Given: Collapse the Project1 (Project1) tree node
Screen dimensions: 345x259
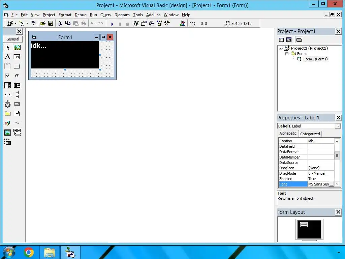Looking at the screenshot, I should 280,48.
